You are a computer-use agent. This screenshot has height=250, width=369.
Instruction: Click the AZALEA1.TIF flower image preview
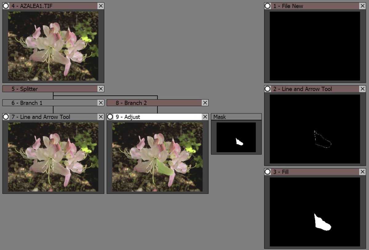pos(53,46)
